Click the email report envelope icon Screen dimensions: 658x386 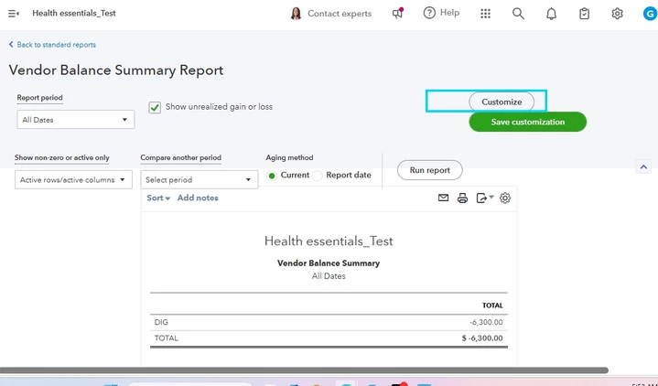click(443, 198)
